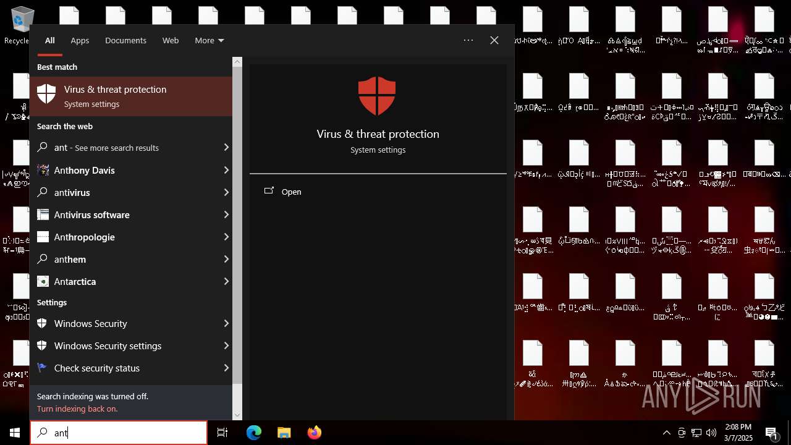Select the Antarctica web suggestion
Screen dimensions: 791x445
131,281
